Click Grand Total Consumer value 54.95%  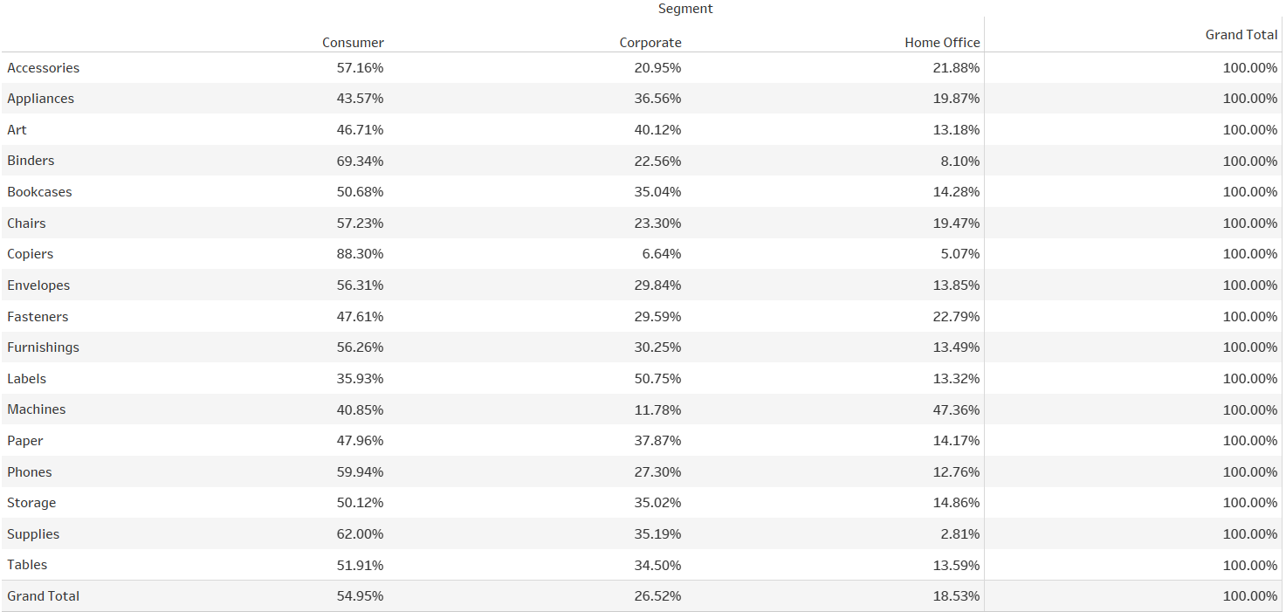(360, 596)
